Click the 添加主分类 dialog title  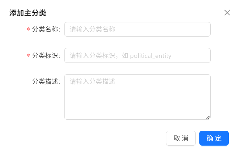tap(28, 13)
